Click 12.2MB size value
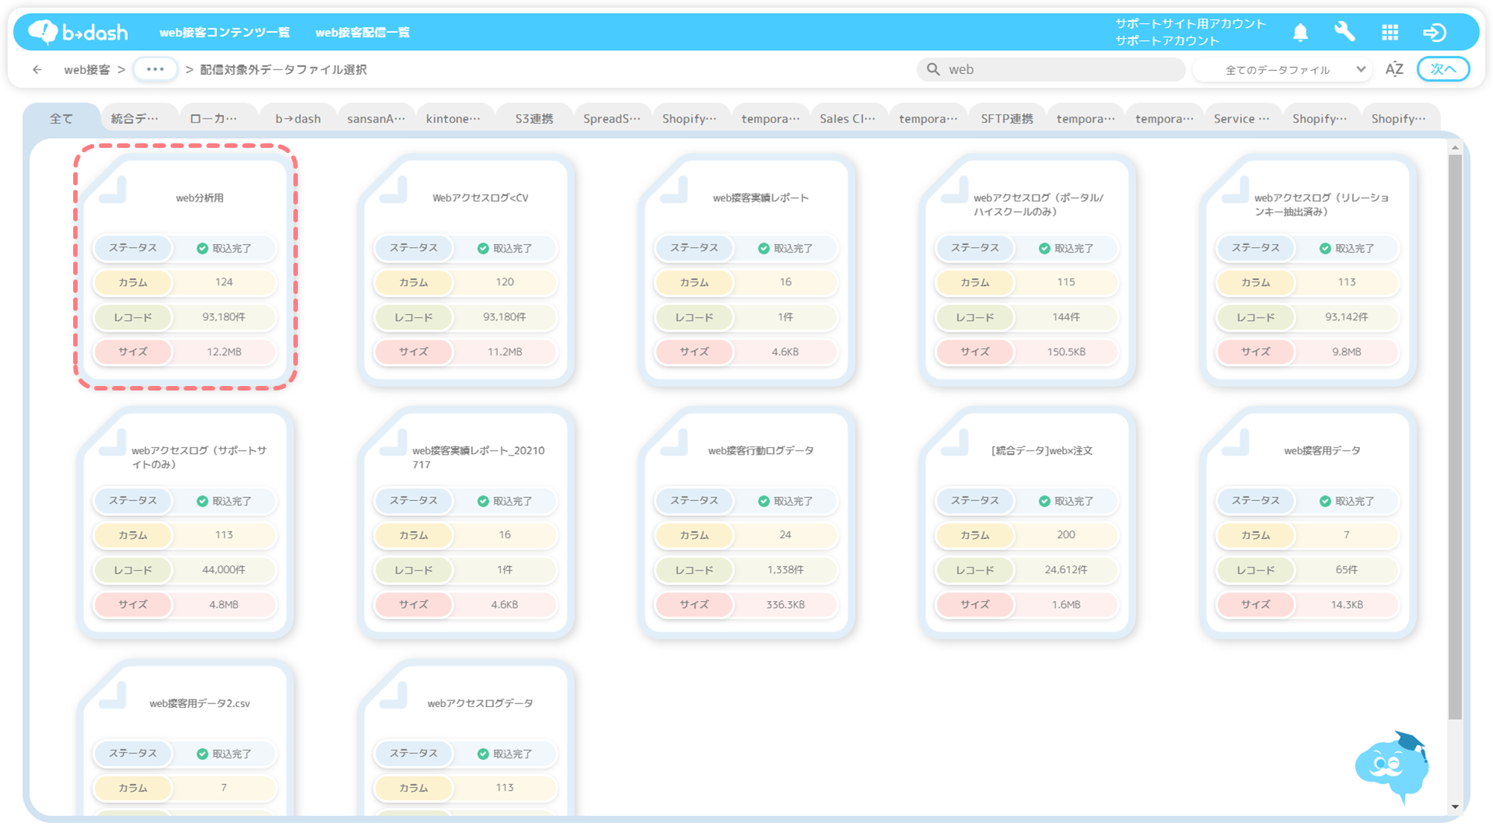 (224, 352)
